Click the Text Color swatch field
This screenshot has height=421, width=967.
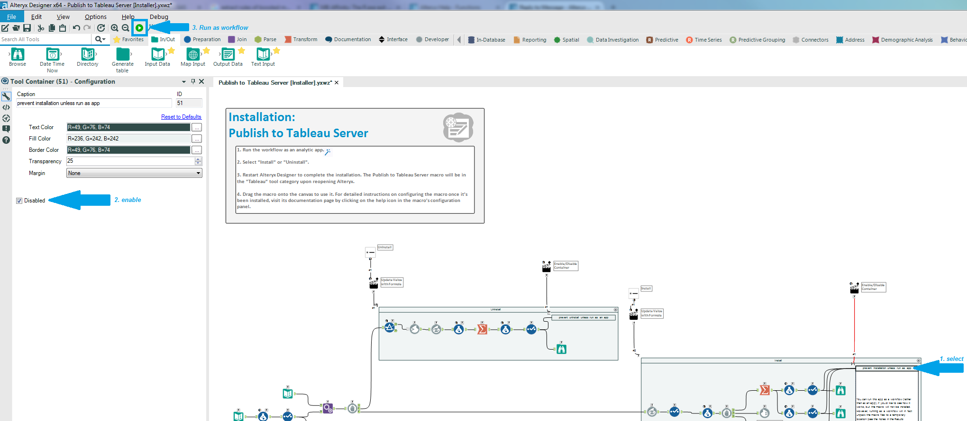128,127
